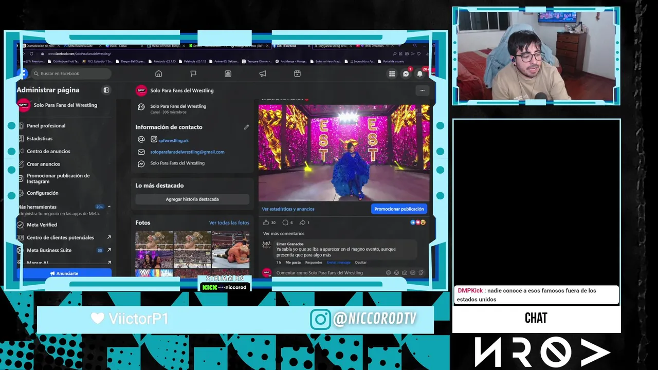Open the Reels icon in top bar
This screenshot has height=370, width=658.
tap(297, 73)
